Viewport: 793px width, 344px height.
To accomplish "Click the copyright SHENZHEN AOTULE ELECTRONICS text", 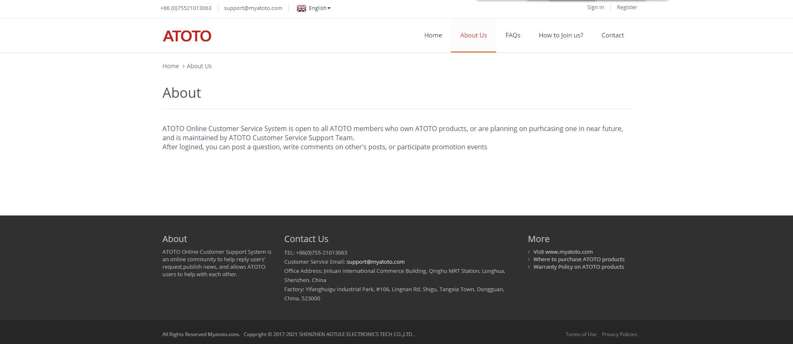I will [329, 334].
